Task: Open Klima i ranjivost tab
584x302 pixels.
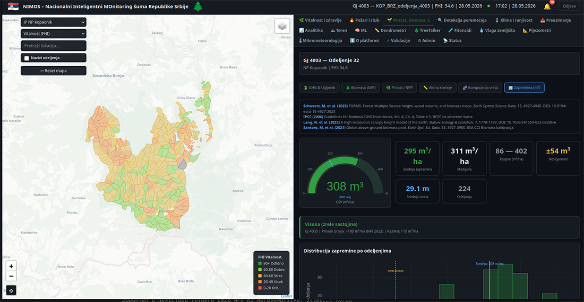Action: [513, 20]
